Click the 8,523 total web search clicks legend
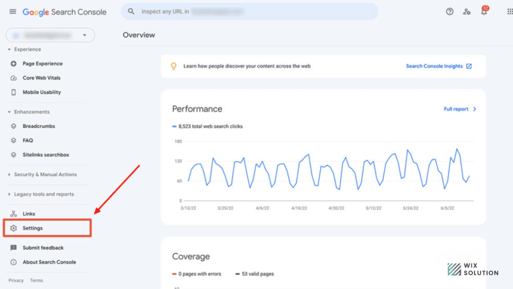Viewport: 513px width, 289px height. pos(207,126)
